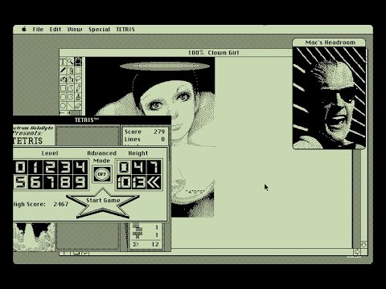Select the Rubber stamp tool
386x289 pixels.
(78, 97)
